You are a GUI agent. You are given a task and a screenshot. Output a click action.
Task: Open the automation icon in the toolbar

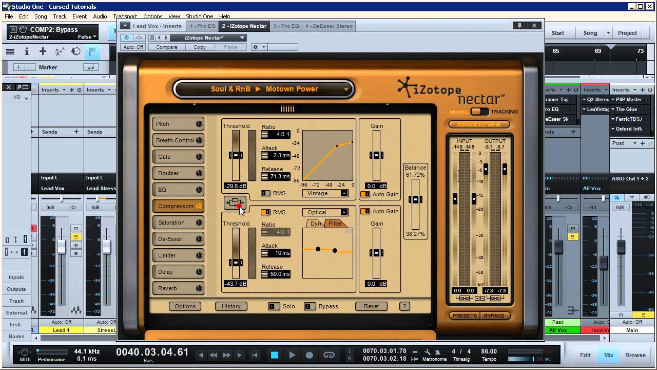(60, 51)
